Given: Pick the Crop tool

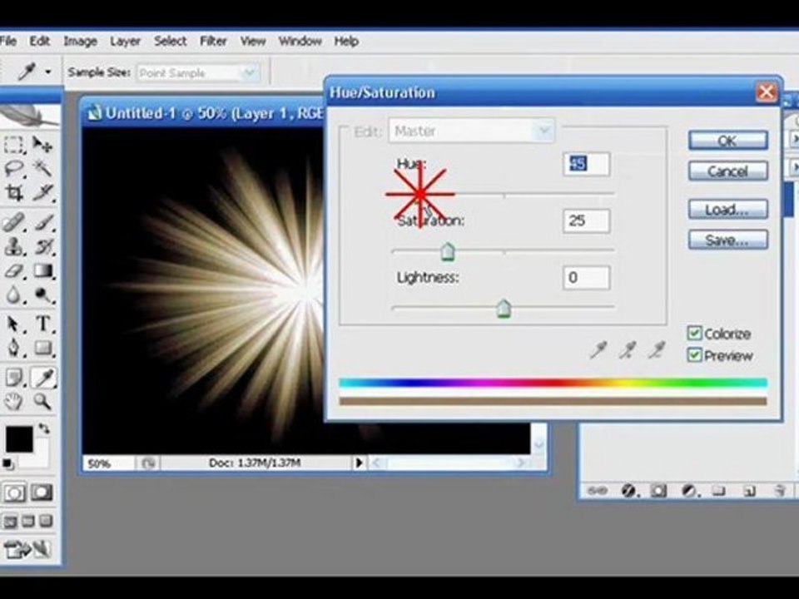Looking at the screenshot, I should pos(14,195).
